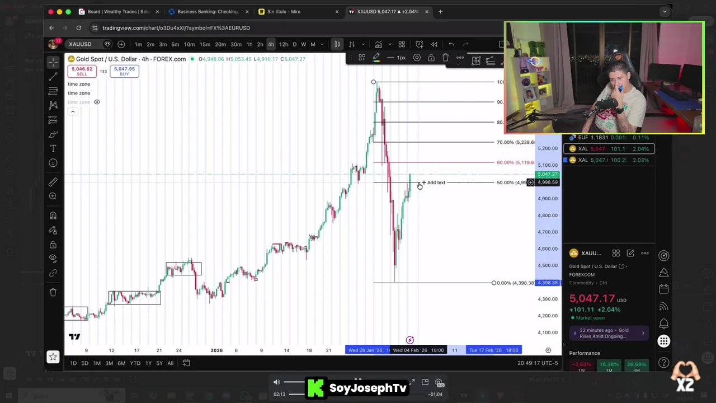
Task: Set chart range to All
Action: [x=170, y=363]
